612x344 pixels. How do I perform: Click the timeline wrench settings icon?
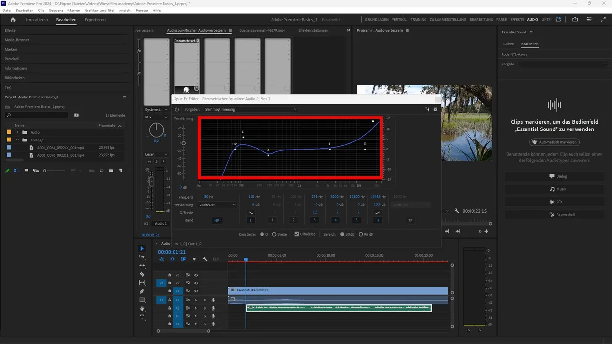pyautogui.click(x=205, y=259)
